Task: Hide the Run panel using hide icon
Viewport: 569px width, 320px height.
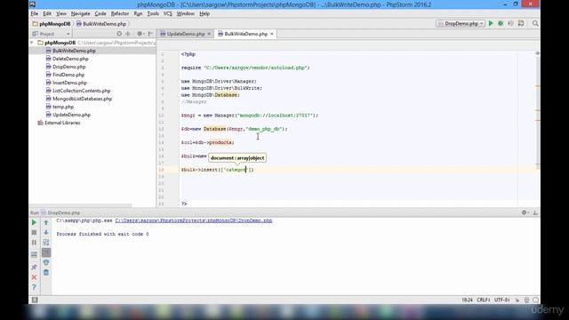Action: [x=535, y=212]
